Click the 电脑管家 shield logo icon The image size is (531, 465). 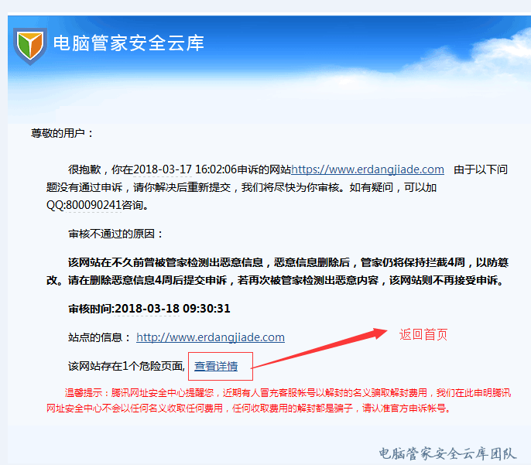(30, 46)
